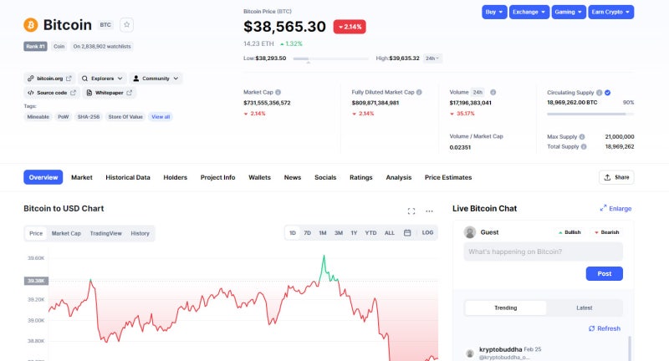Open the Volume 24h period selector

(477, 92)
